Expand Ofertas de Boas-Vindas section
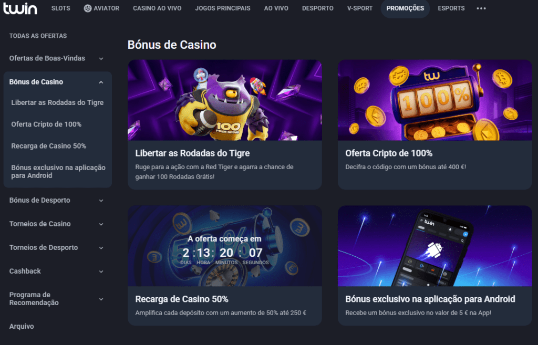Screen dimensions: 538x345 (101, 59)
